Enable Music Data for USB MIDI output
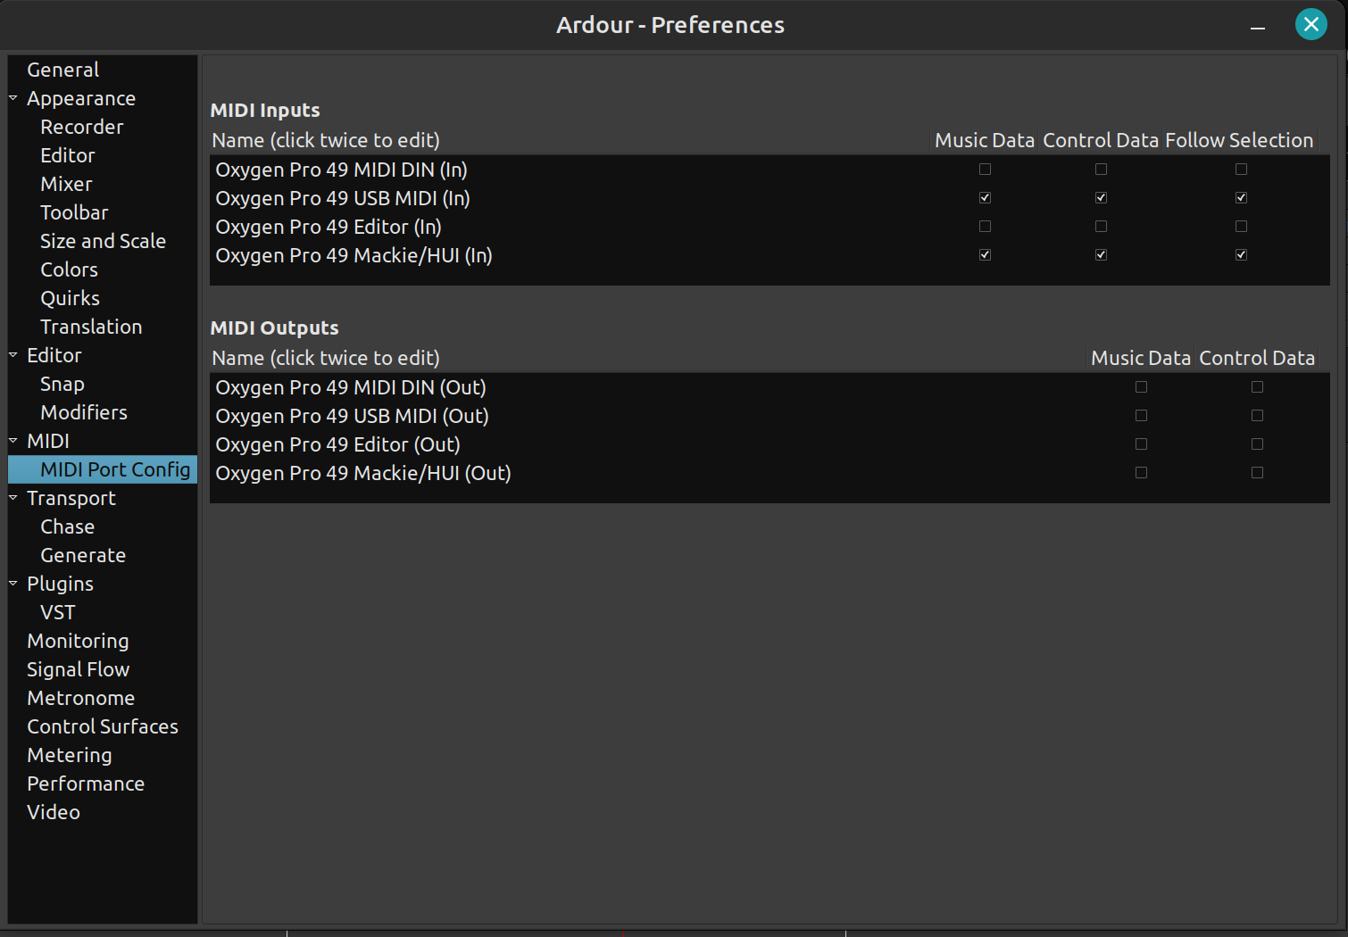The height and width of the screenshot is (937, 1348). (x=1141, y=416)
